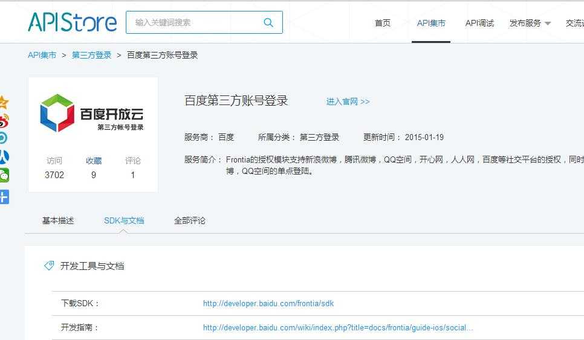Switch to the 基本描述 tab
This screenshot has width=584, height=340.
(58, 220)
